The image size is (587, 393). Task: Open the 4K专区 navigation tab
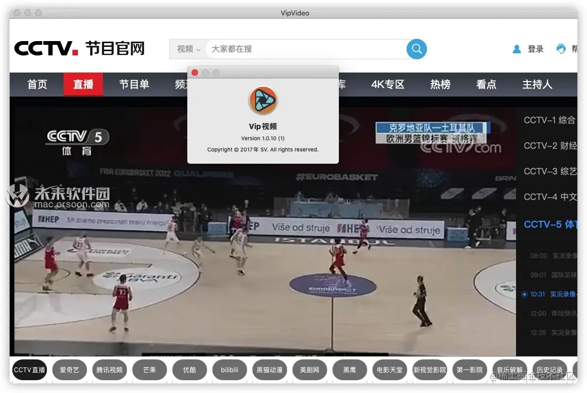click(x=388, y=84)
